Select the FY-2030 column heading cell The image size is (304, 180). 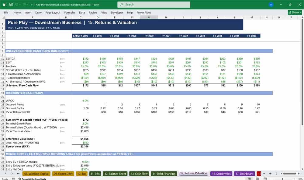point(149,36)
